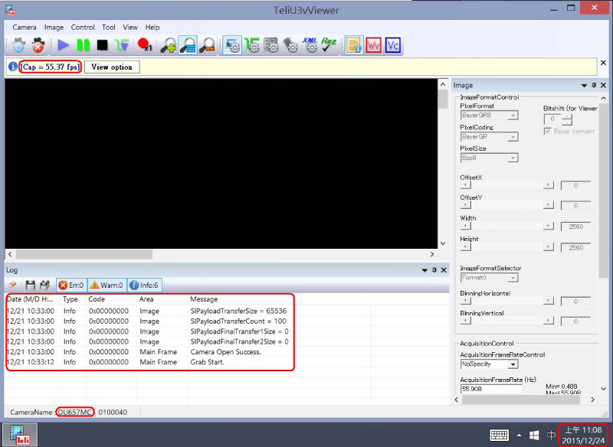Expand the AcquisitionFrameRateControl dropdown
The image size is (613, 447).
point(513,364)
